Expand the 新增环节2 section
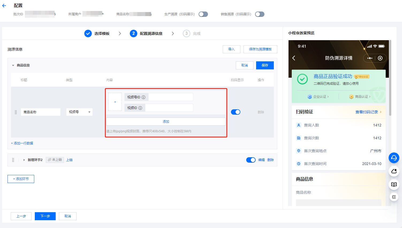Screen dimensions: 402x228 24,160
